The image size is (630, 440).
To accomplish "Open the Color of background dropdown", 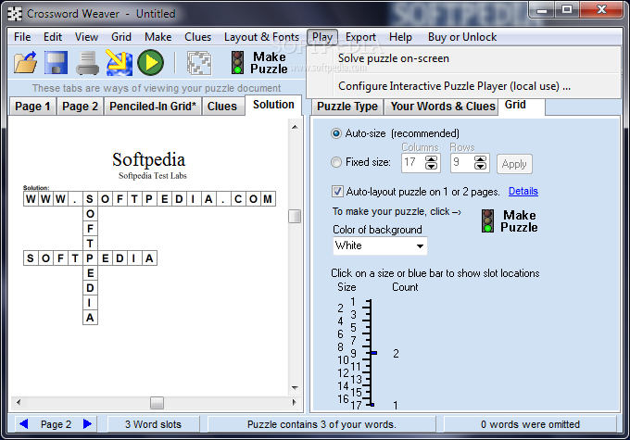I will (x=380, y=245).
